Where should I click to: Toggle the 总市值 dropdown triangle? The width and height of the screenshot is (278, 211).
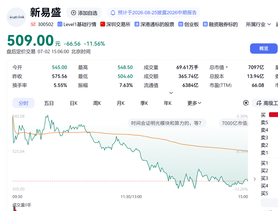pos(227,67)
